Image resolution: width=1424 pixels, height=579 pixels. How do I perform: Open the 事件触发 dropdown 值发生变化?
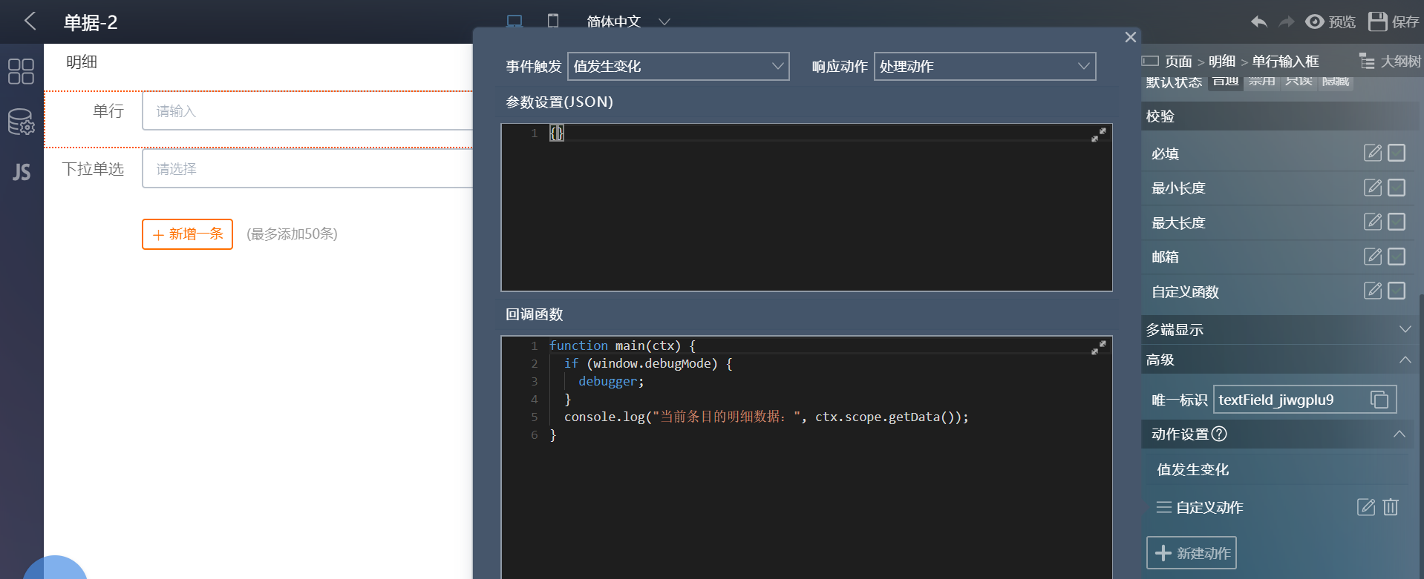click(x=678, y=66)
